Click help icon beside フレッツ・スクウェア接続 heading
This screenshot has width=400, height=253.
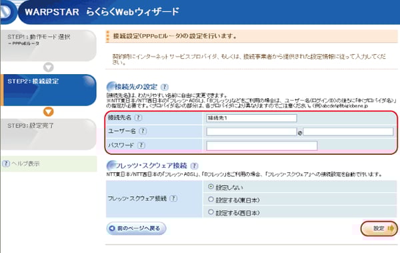(x=194, y=166)
